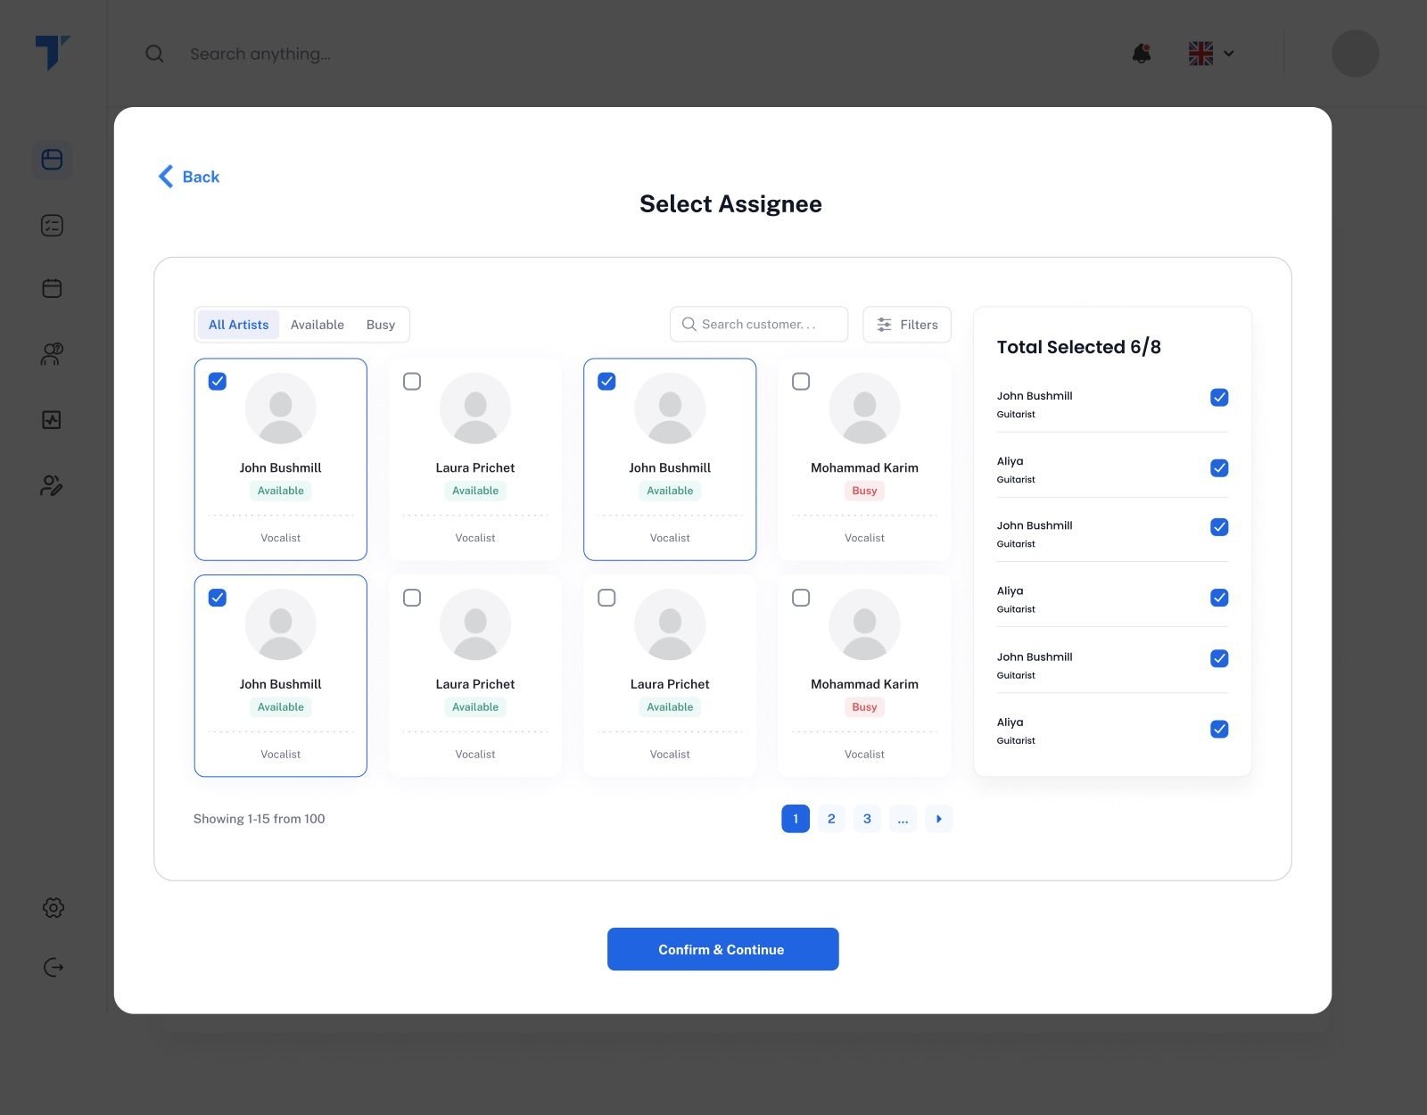1427x1115 pixels.
Task: Click the Confirm & Continue button
Action: [723, 949]
